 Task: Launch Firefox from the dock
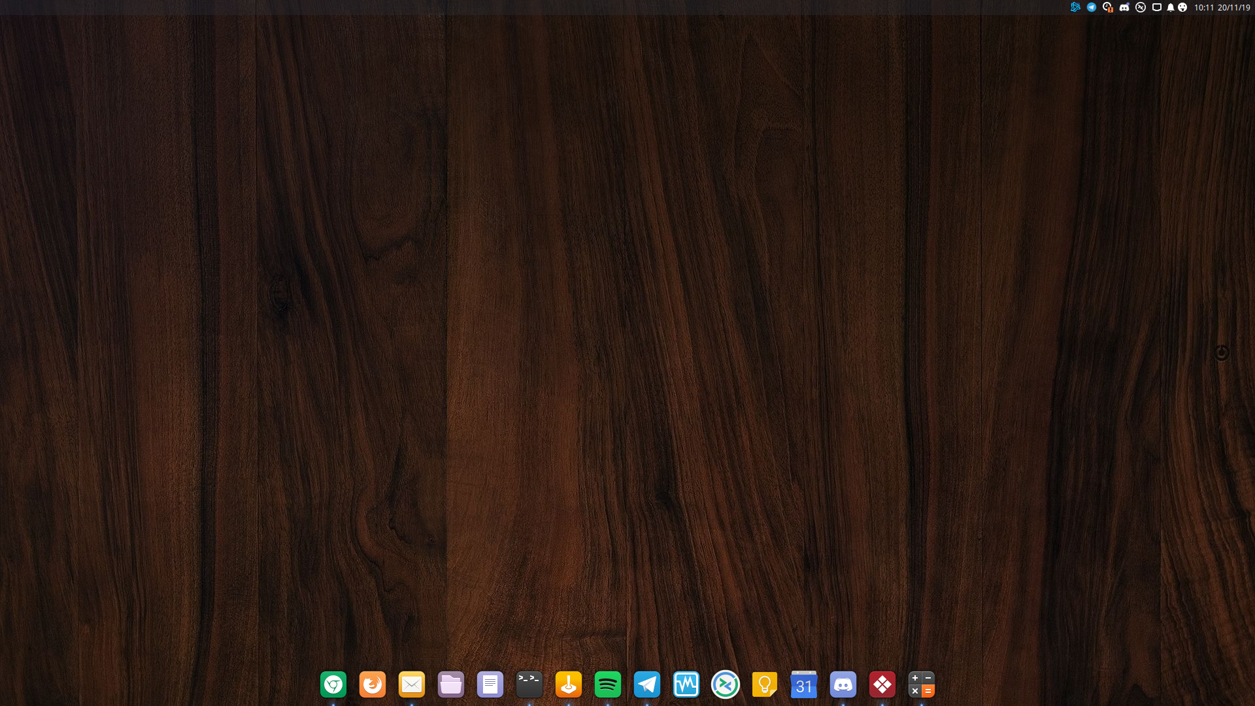pyautogui.click(x=373, y=684)
